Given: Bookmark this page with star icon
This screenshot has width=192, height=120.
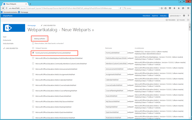Looking at the screenshot, I should click(162, 8).
